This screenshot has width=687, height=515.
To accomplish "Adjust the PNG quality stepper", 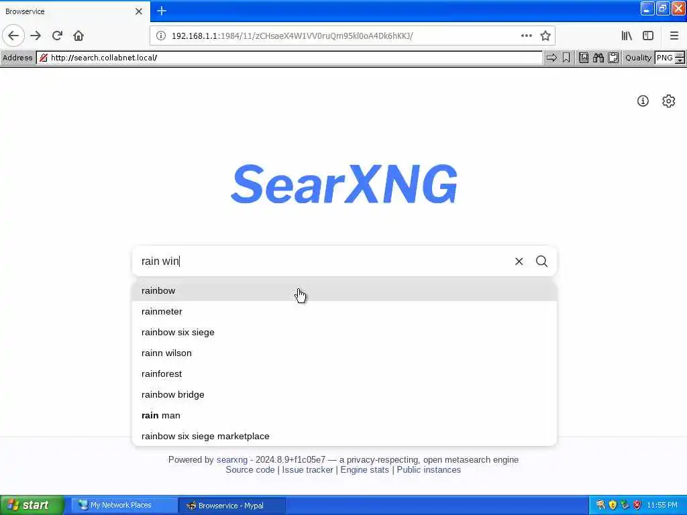I will click(680, 58).
